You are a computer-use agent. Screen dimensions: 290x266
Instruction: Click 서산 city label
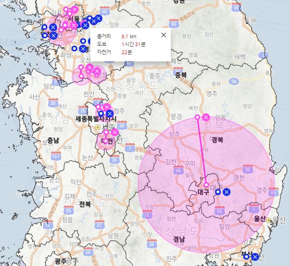coord(35,97)
